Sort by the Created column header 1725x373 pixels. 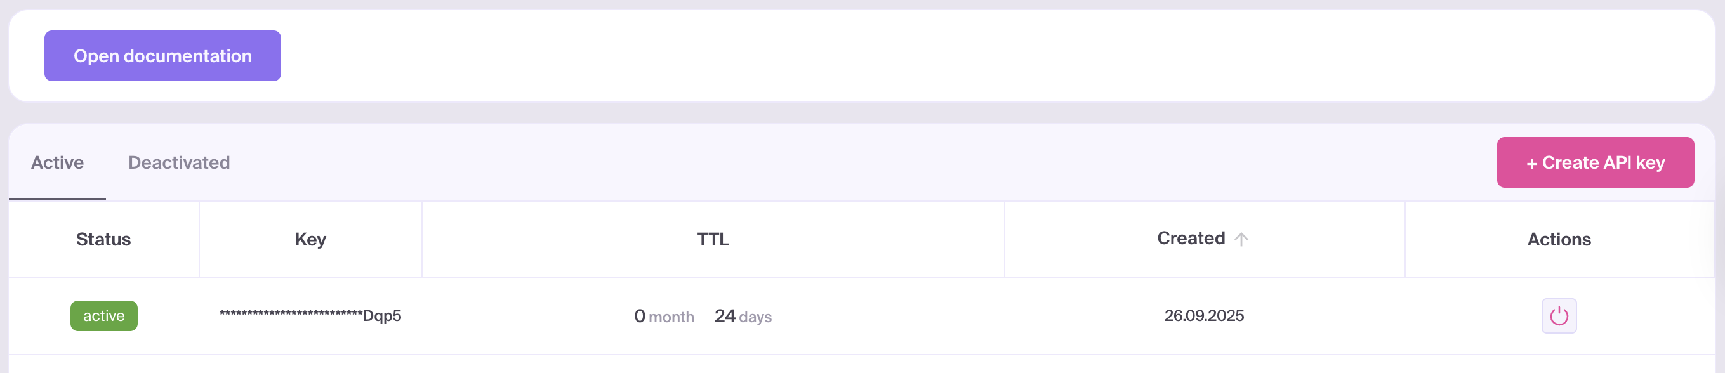coord(1191,239)
